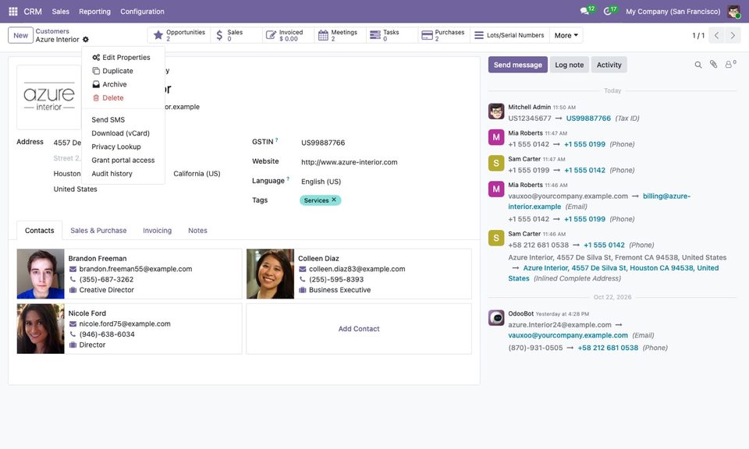Screen dimensions: 749x449
Task: Open the Sales dollar stat button
Action: pyautogui.click(x=236, y=35)
